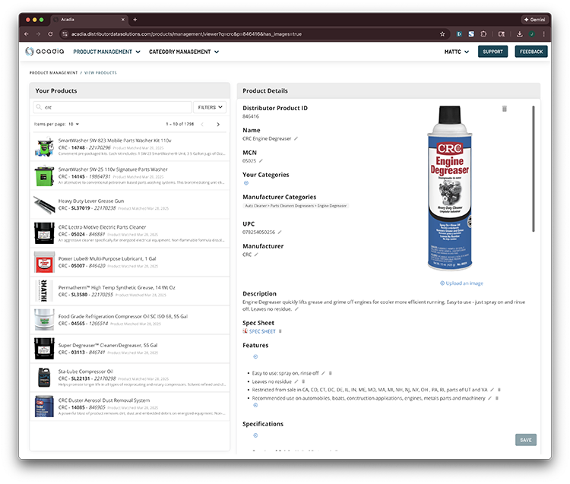Click the search magnifier icon in products
570x484 pixels.
point(39,107)
